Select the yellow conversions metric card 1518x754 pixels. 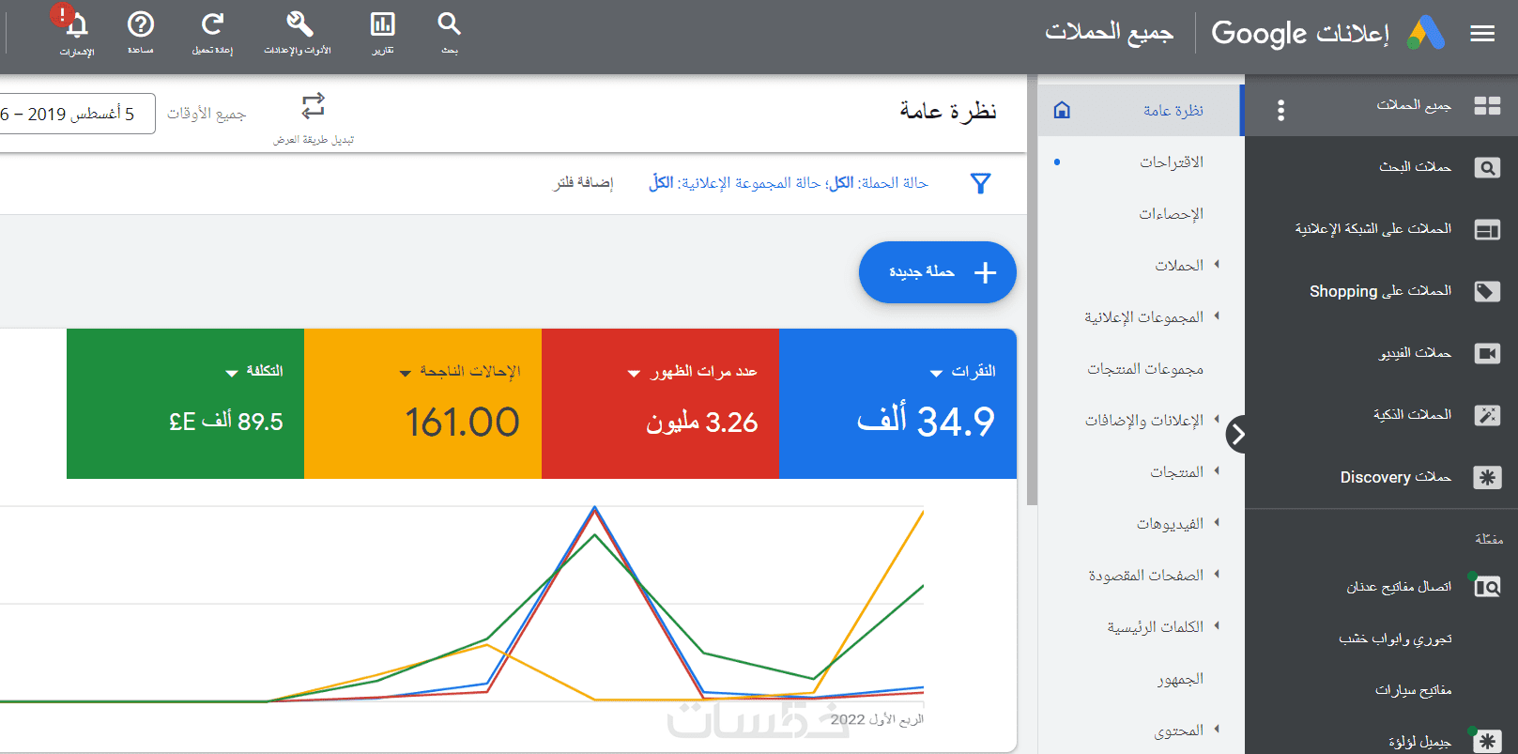point(422,404)
